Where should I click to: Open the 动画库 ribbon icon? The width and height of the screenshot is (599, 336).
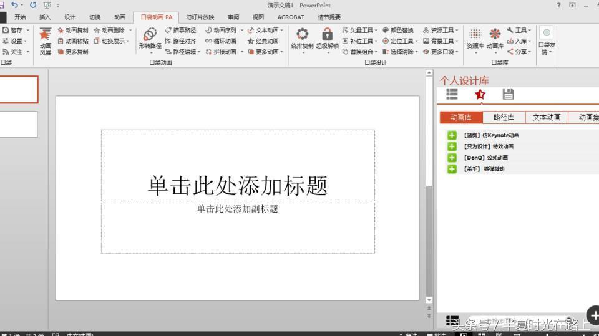click(x=495, y=34)
